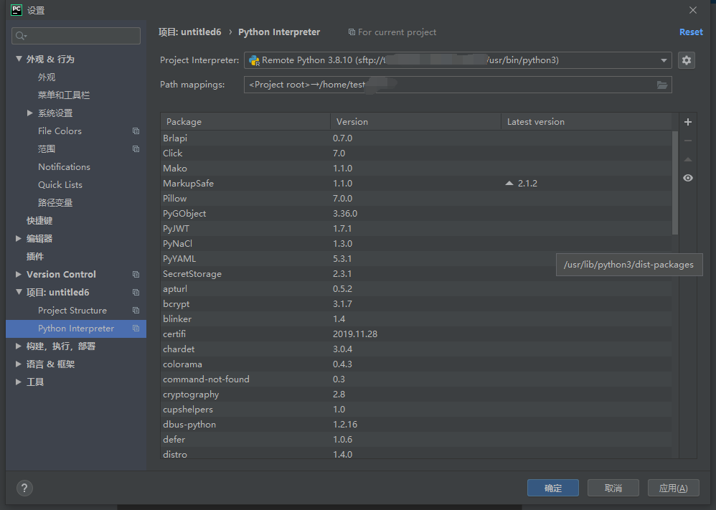This screenshot has height=510, width=716.
Task: Click the 应用(A) button
Action: (x=674, y=488)
